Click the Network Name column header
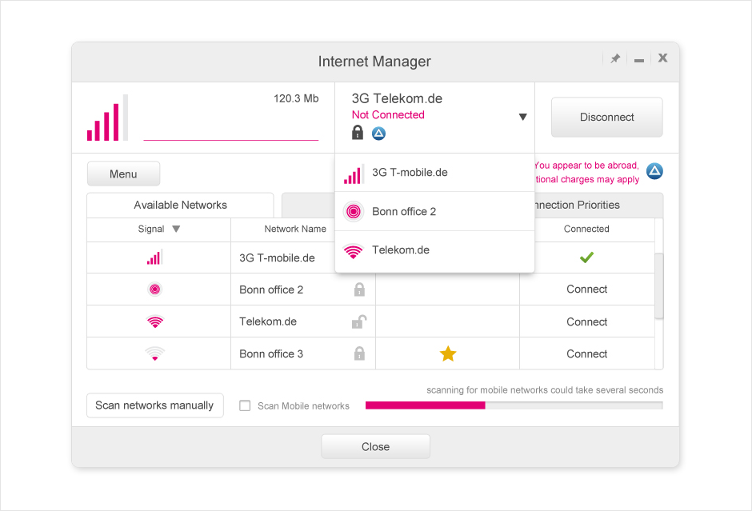The image size is (752, 511). (x=295, y=230)
